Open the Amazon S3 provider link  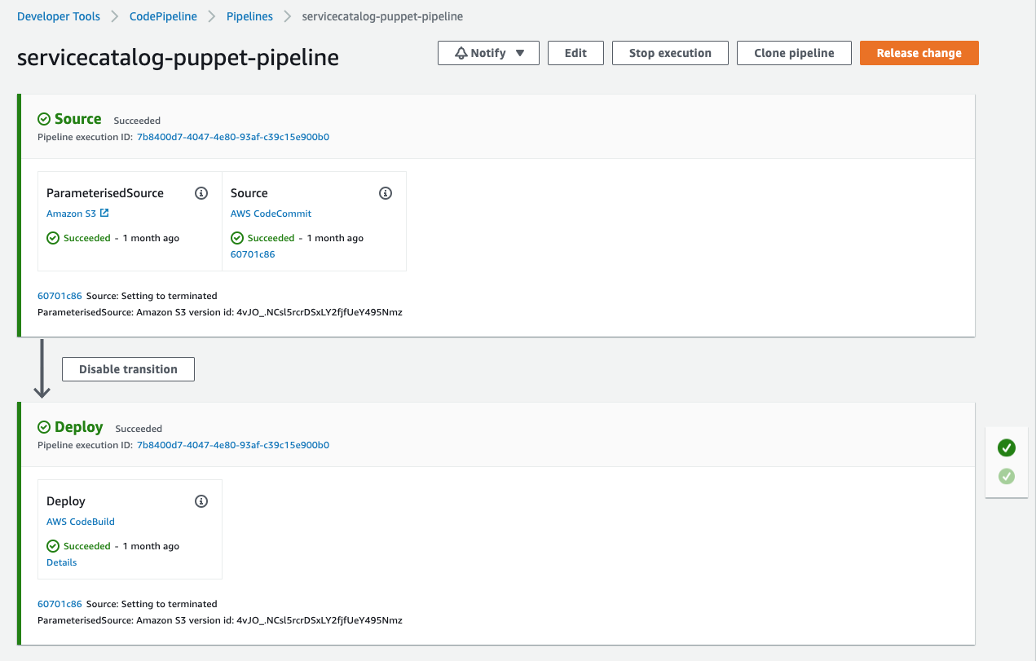tap(71, 214)
